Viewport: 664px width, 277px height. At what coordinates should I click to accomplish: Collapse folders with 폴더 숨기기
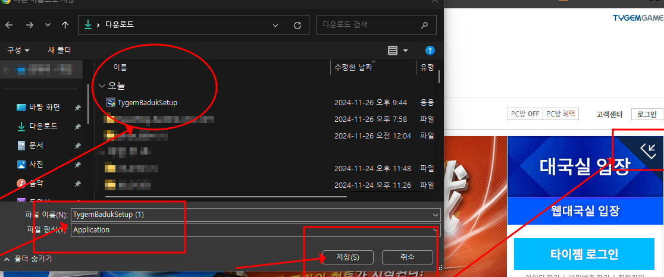point(29,259)
